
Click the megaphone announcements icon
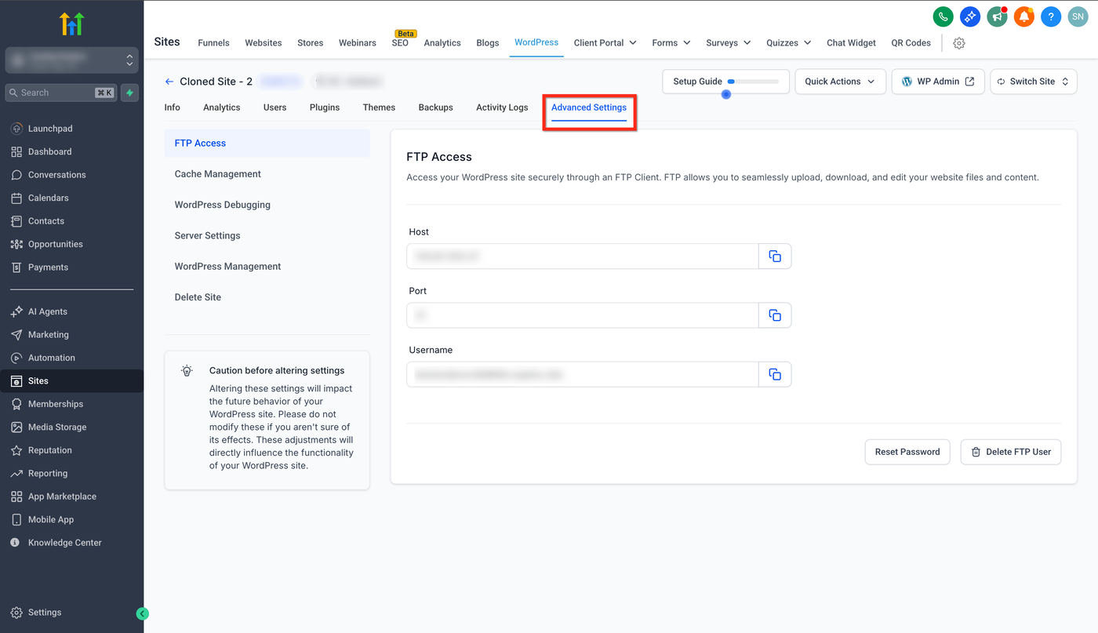coord(997,16)
